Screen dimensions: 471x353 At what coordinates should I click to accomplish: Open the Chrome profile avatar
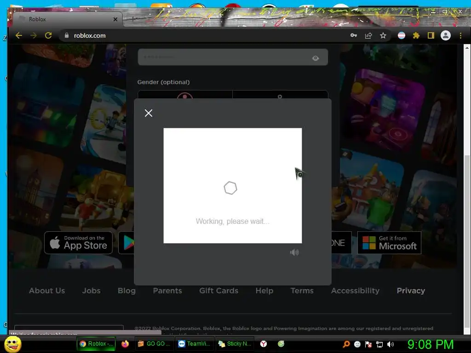pos(445,35)
